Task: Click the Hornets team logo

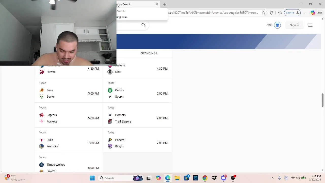Action: [110, 115]
